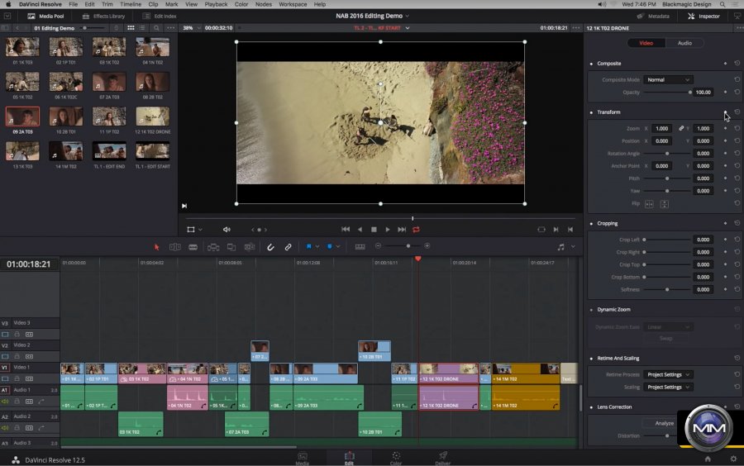The height and width of the screenshot is (466, 744).
Task: Click the viewer speaker volume icon
Action: click(x=227, y=230)
